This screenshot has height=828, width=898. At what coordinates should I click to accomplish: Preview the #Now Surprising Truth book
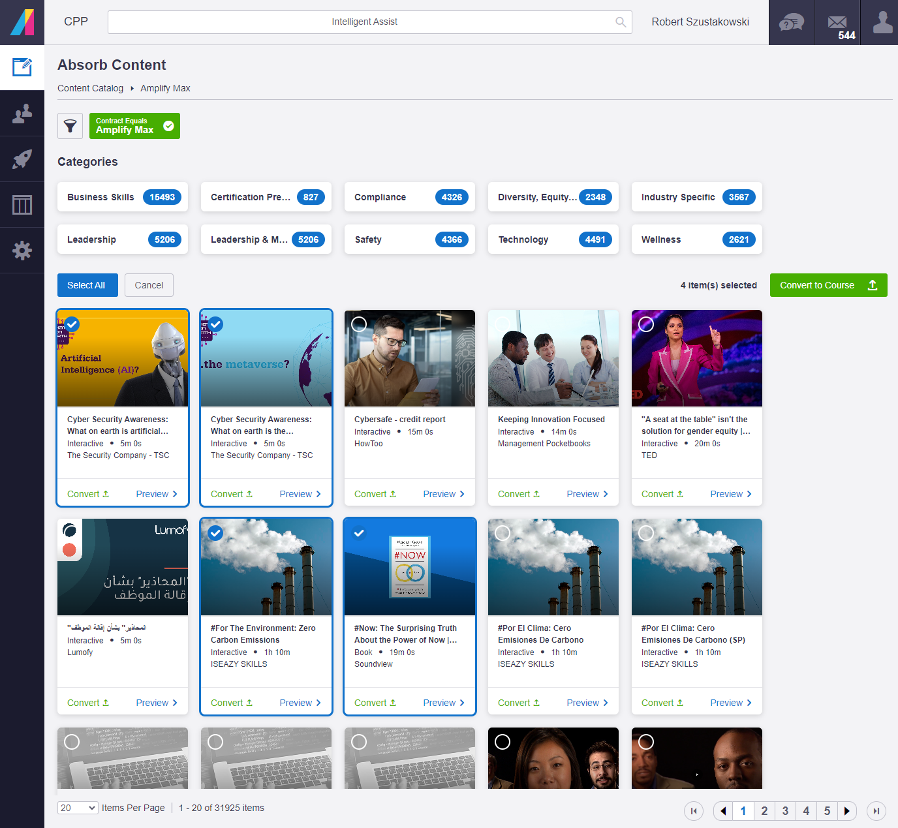444,703
